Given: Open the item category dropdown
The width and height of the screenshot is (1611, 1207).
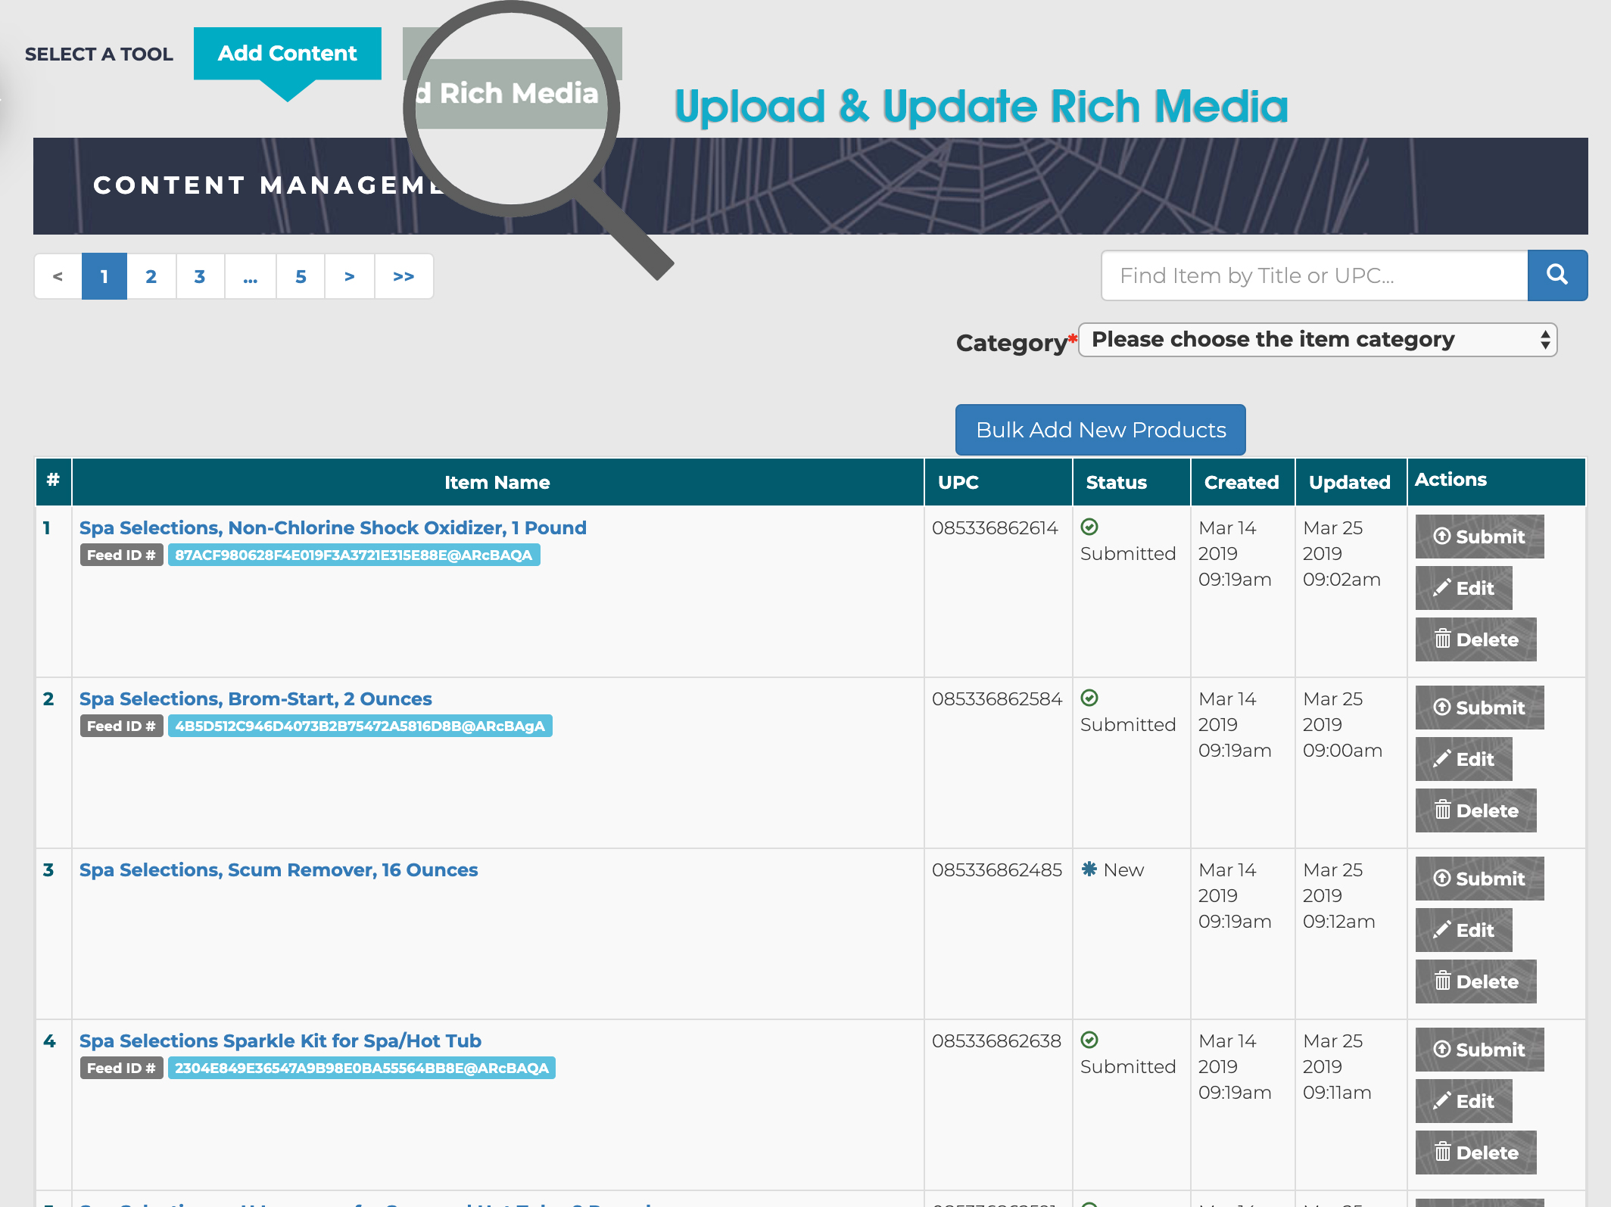Looking at the screenshot, I should coord(1317,340).
